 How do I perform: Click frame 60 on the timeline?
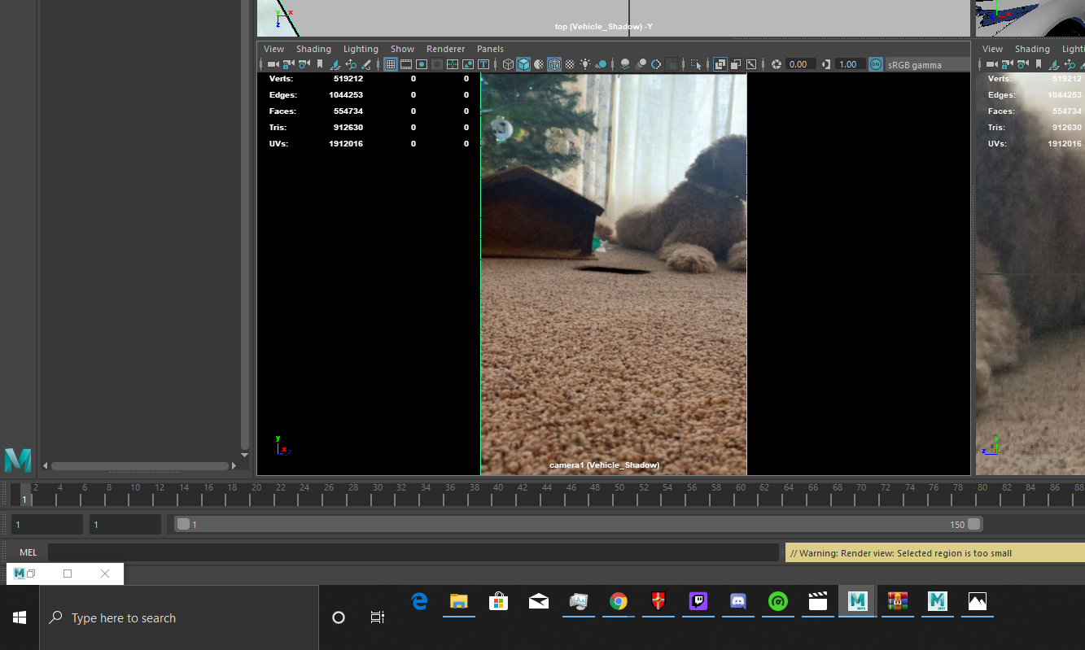(x=740, y=493)
